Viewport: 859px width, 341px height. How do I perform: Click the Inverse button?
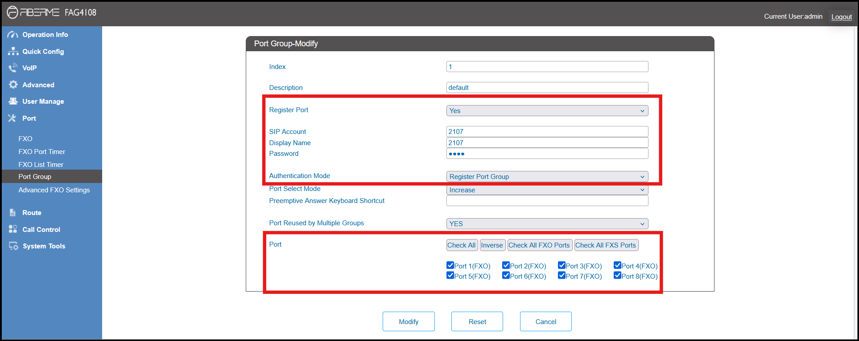pos(492,245)
